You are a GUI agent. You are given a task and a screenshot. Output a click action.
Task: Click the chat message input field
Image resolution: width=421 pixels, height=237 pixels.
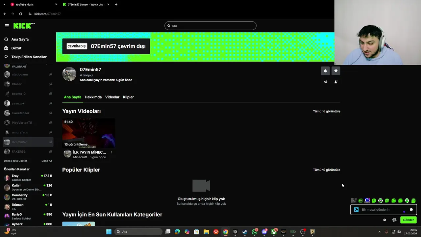tap(383, 210)
